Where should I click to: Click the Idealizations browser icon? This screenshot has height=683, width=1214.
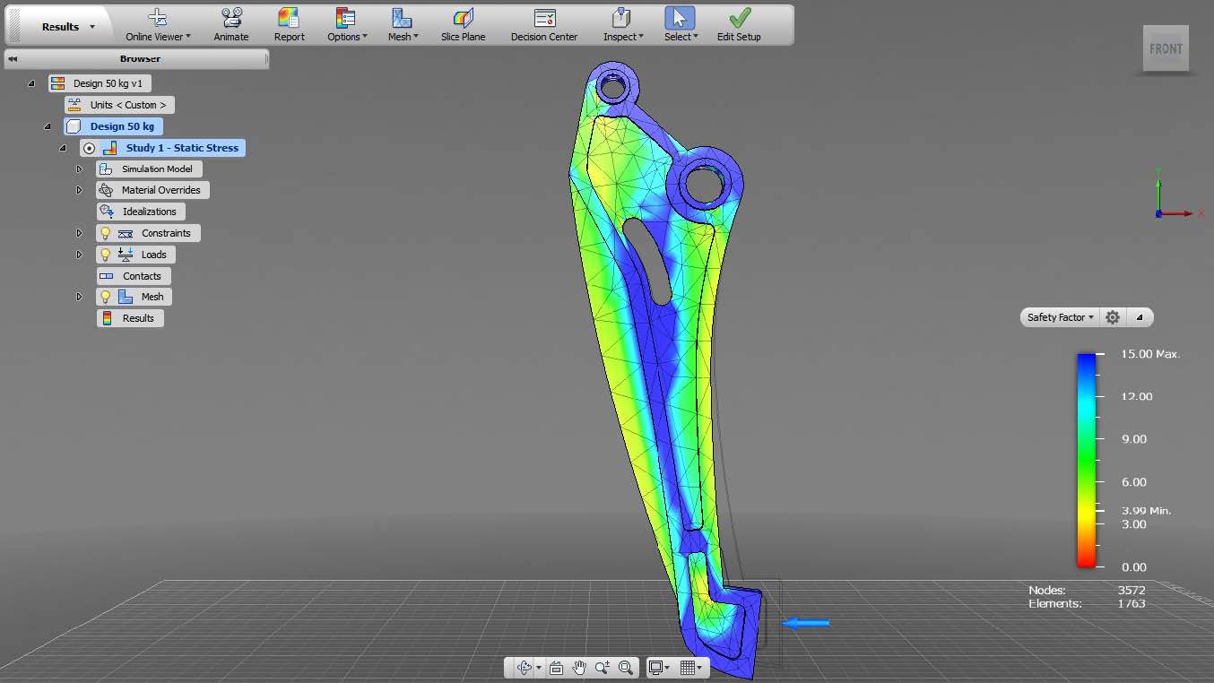(x=107, y=212)
